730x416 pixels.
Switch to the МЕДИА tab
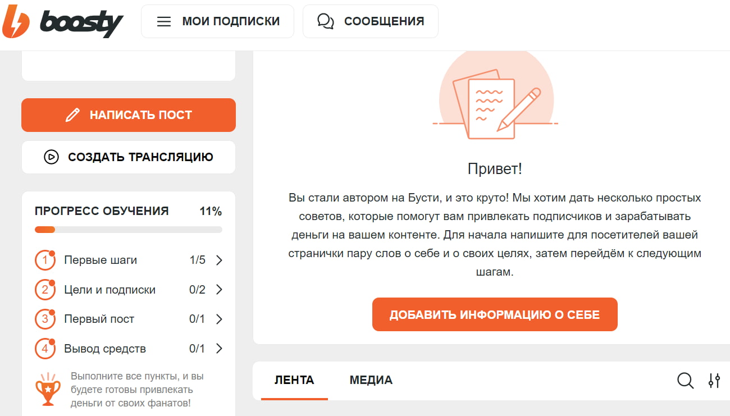coord(370,380)
